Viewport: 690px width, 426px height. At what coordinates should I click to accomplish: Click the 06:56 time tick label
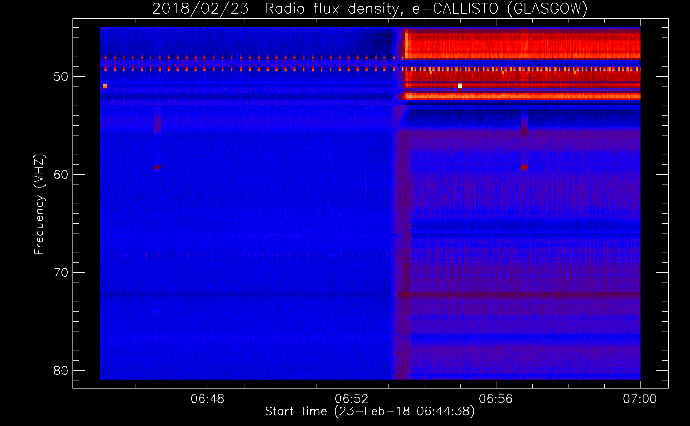coord(496,399)
